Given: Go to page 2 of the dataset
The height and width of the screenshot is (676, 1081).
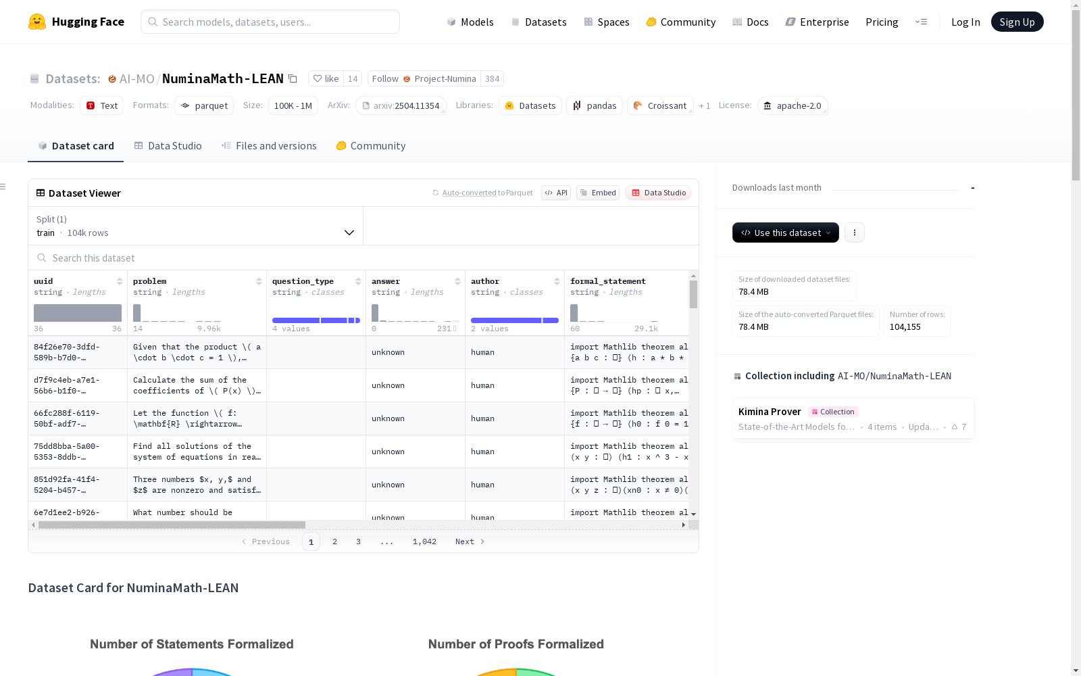Looking at the screenshot, I should [x=334, y=541].
